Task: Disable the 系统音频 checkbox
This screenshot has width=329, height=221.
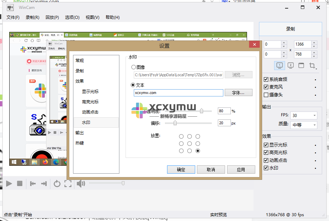Action: (266, 79)
